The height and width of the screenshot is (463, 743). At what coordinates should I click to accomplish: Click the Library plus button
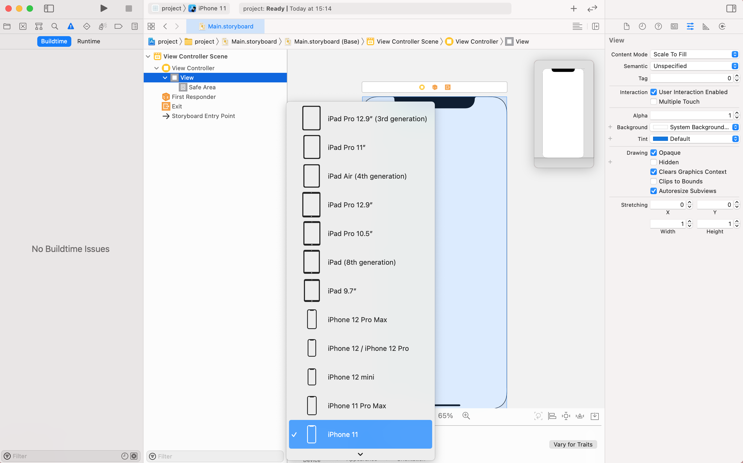click(573, 9)
